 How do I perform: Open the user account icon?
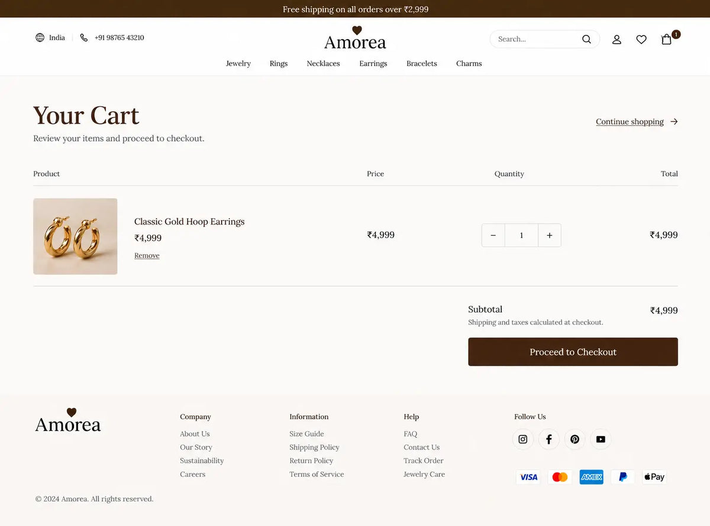coord(617,39)
